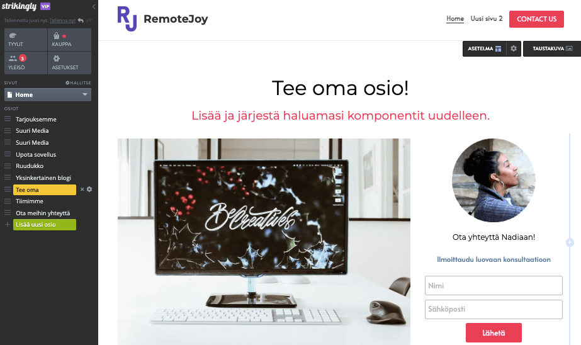Select the Tarjouksemme section

[x=36, y=120]
